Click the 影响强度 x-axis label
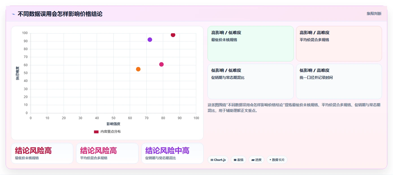The width and height of the screenshot is (393, 175). point(113,124)
